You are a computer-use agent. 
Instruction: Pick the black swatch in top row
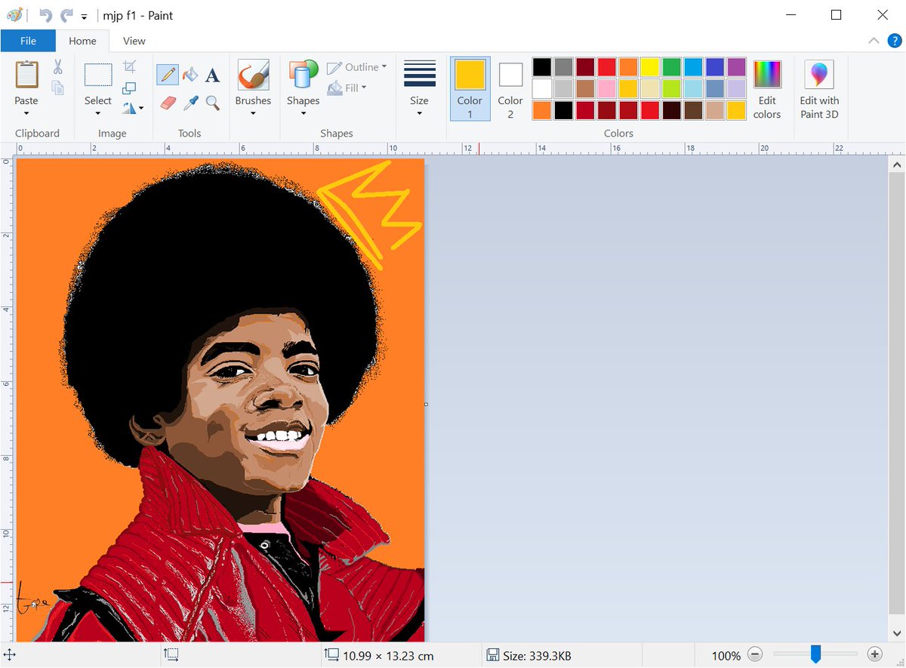click(x=542, y=67)
